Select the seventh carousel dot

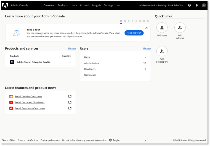click(144, 21)
